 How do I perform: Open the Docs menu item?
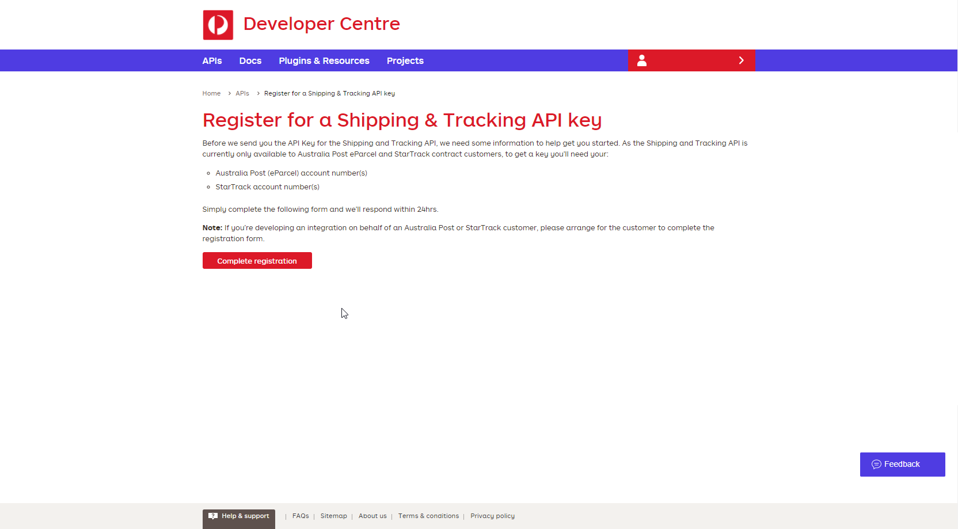[x=250, y=60]
